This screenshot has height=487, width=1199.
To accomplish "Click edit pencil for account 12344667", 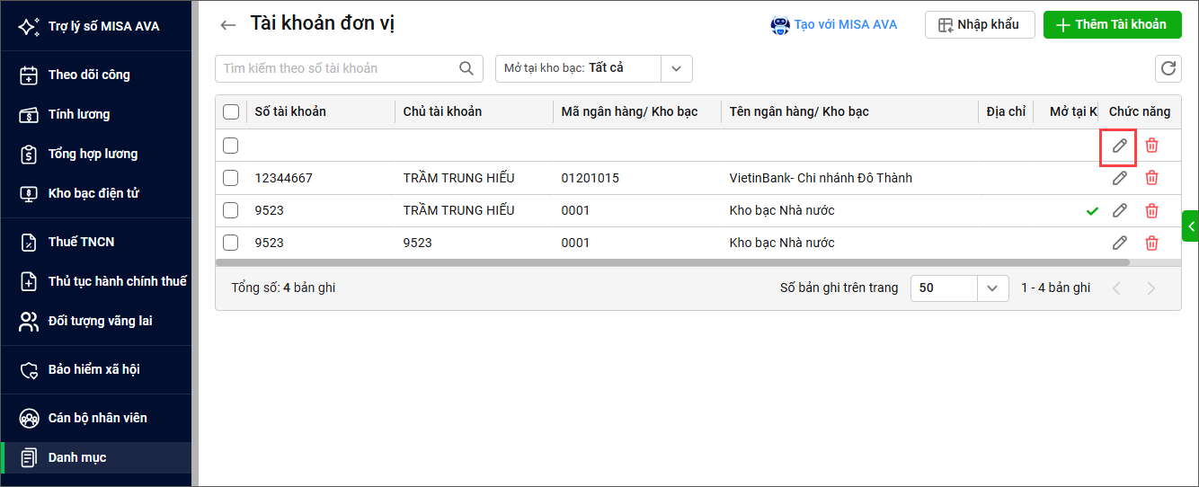I will 1119,178.
